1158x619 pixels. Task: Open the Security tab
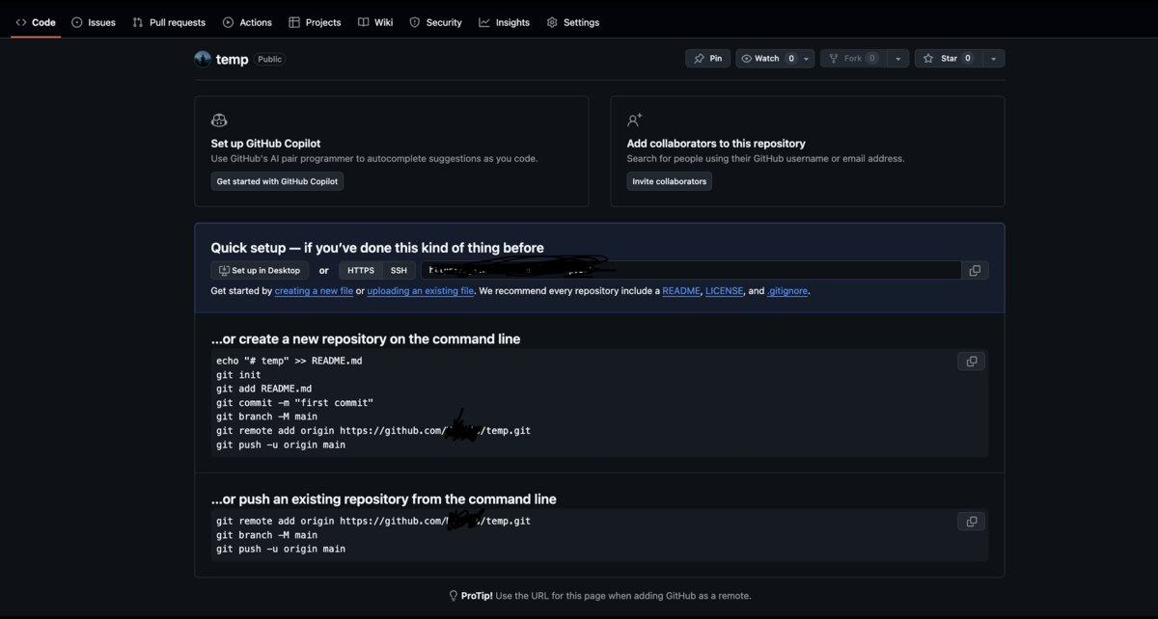click(x=435, y=22)
